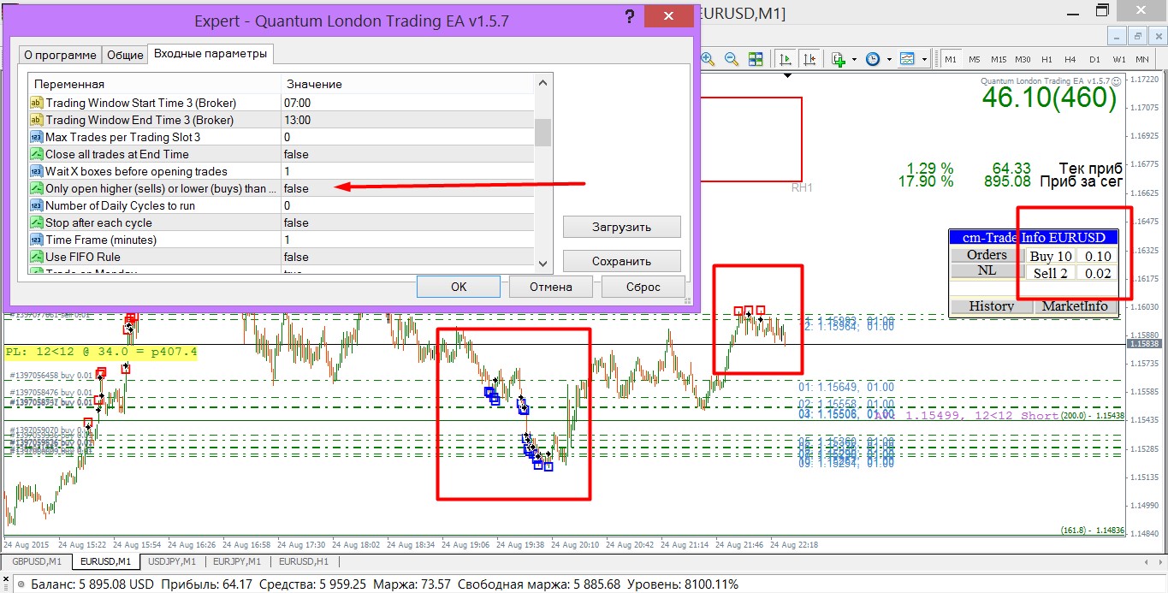Click the 'Загрузить' load button
This screenshot has height=593, width=1168.
click(x=622, y=227)
